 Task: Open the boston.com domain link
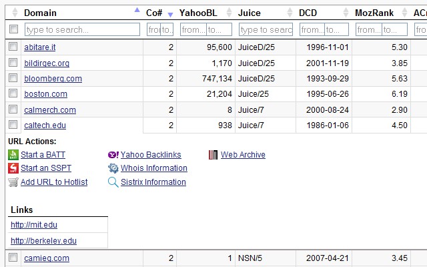pyautogui.click(x=45, y=94)
